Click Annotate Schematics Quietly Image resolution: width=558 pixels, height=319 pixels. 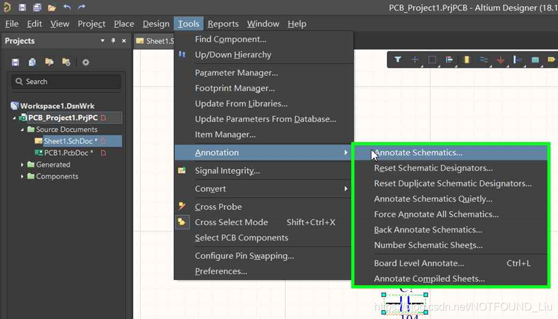pyautogui.click(x=451, y=198)
